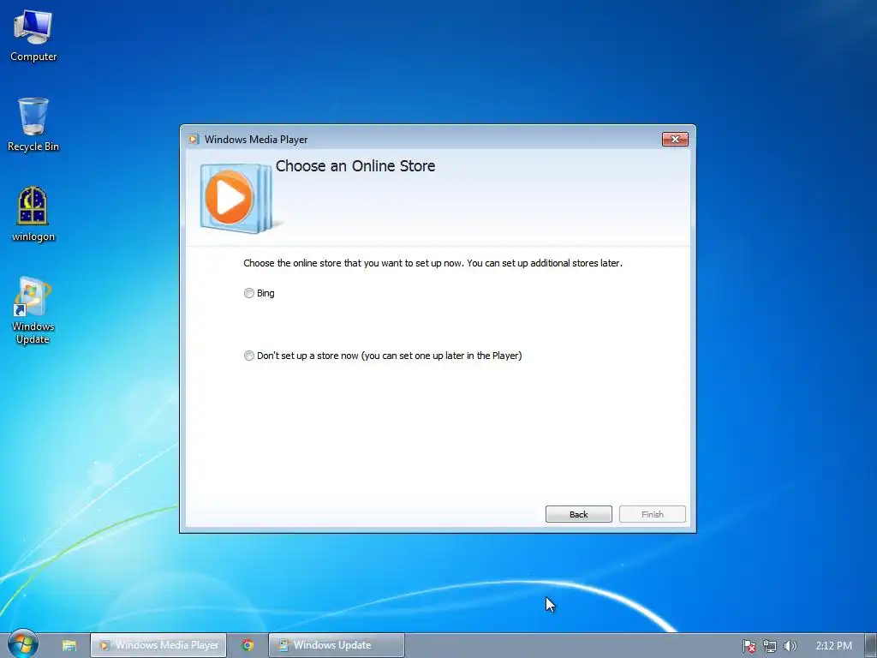Open the network tray icon

[770, 646]
